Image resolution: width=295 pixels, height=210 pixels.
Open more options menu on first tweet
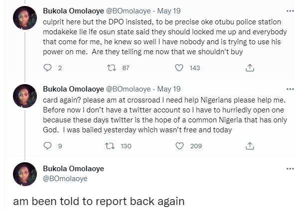290,11
